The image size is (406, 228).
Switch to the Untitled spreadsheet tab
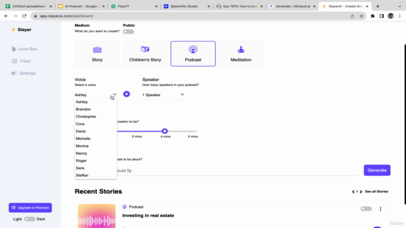(29, 6)
